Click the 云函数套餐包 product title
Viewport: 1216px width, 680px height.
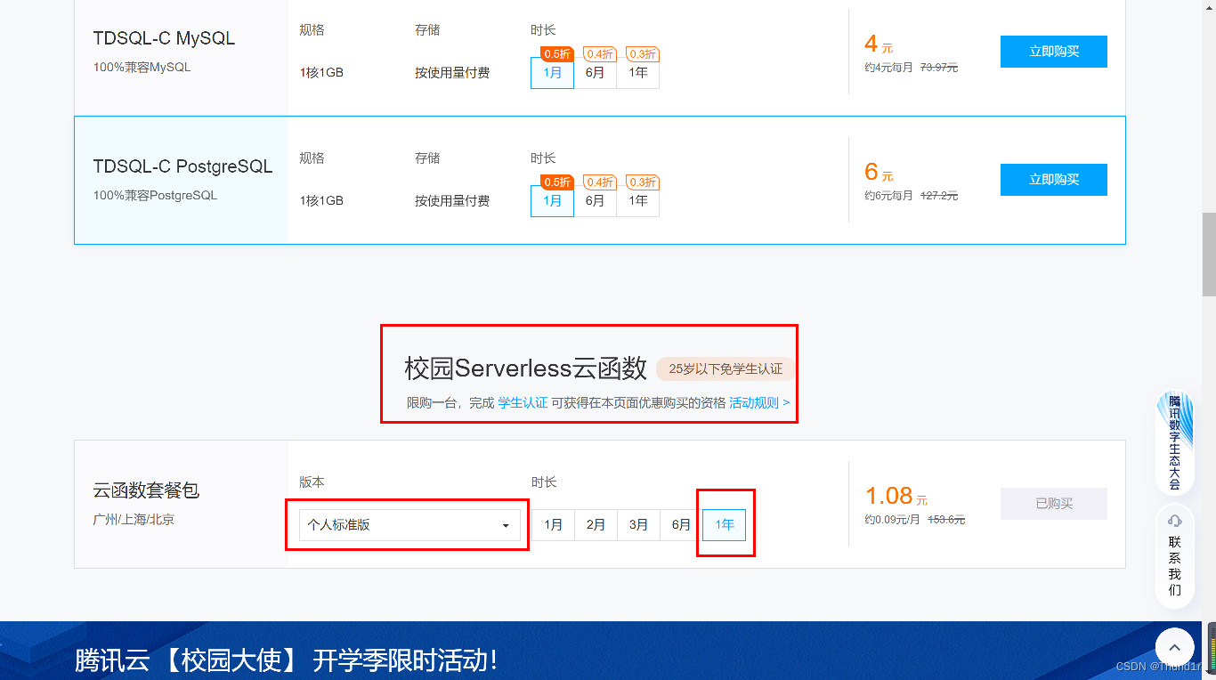pyautogui.click(x=146, y=490)
